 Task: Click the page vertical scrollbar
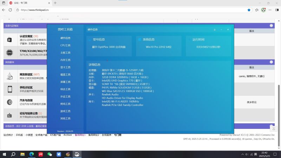[279, 116]
